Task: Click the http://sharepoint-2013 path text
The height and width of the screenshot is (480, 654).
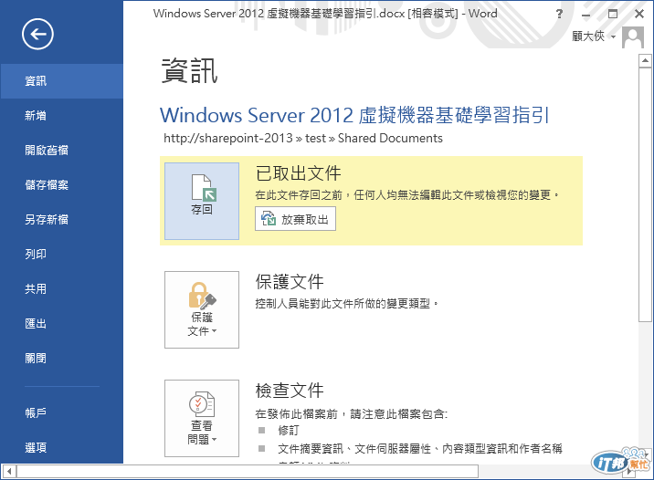Action: 303,139
